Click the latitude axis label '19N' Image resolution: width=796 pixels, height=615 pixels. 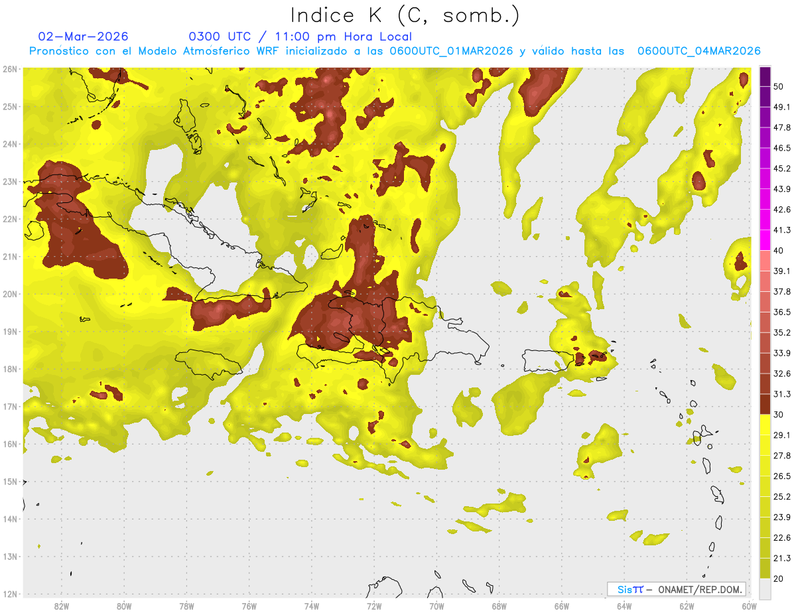10,332
